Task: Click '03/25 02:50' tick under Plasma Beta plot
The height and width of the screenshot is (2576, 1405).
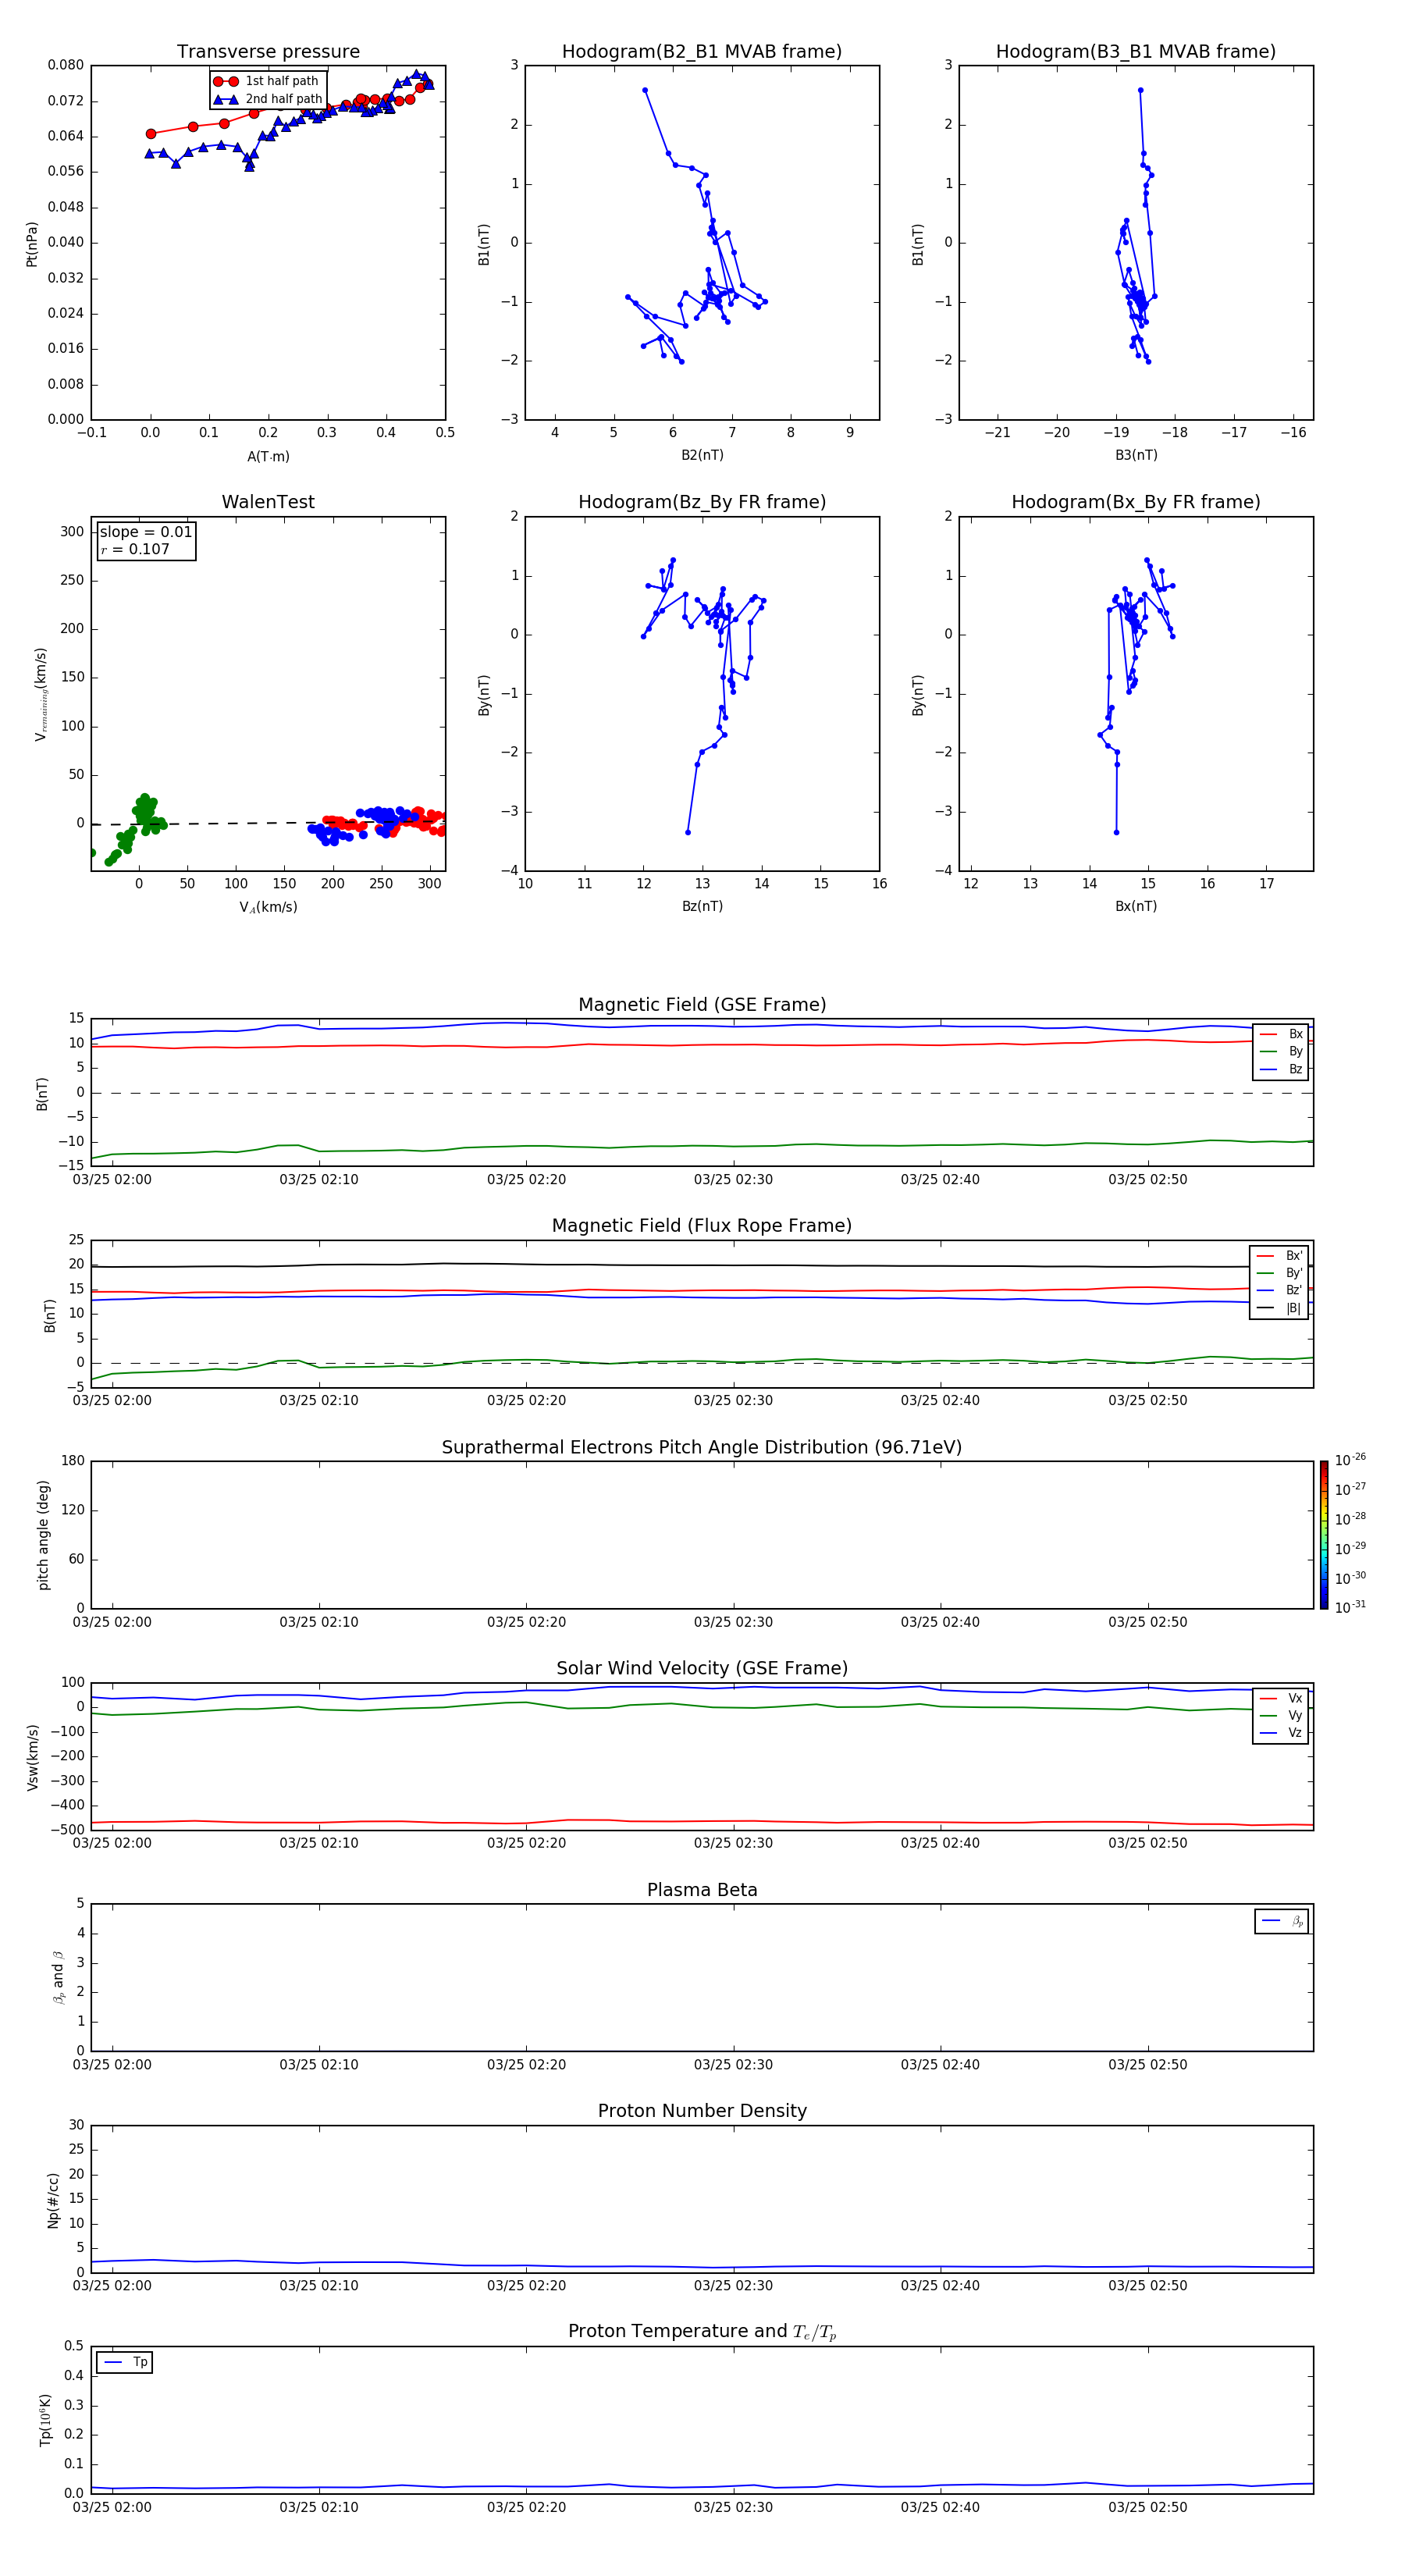Action: (1147, 2065)
